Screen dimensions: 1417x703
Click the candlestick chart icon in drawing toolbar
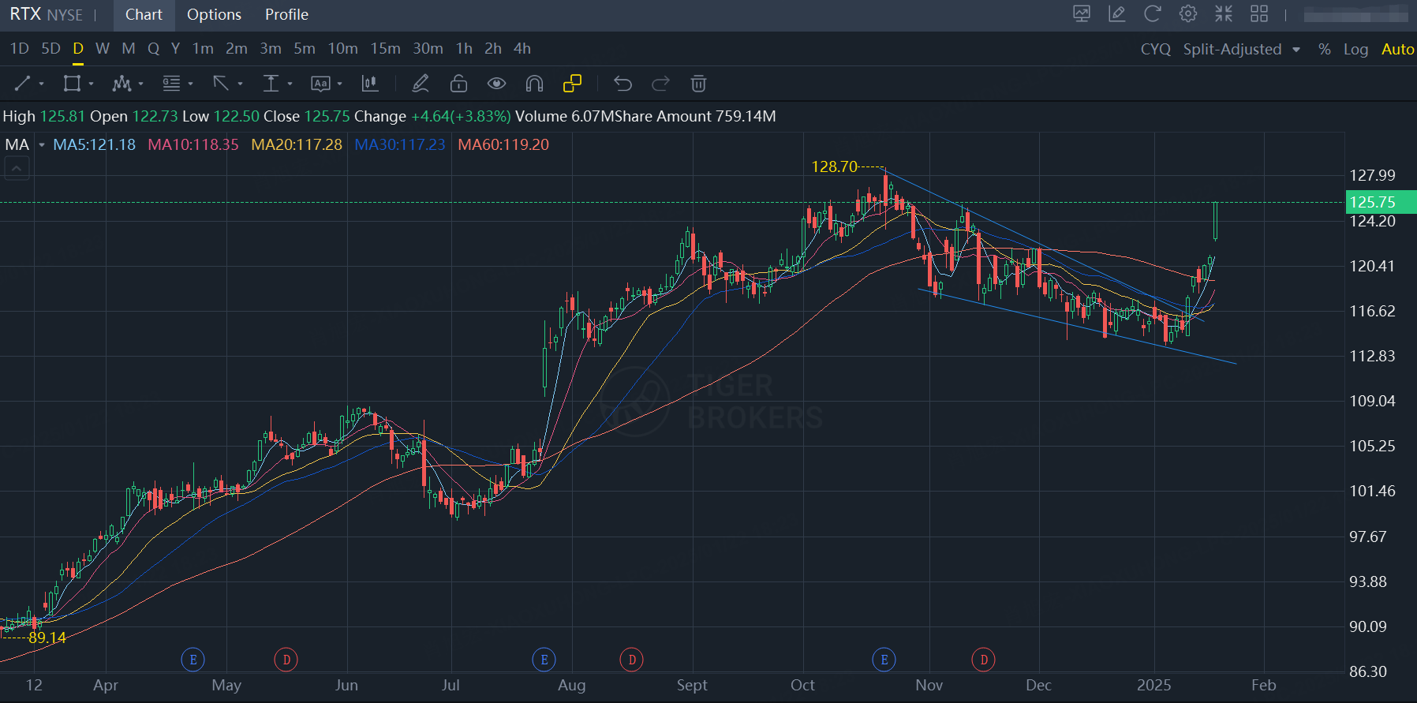pos(369,84)
